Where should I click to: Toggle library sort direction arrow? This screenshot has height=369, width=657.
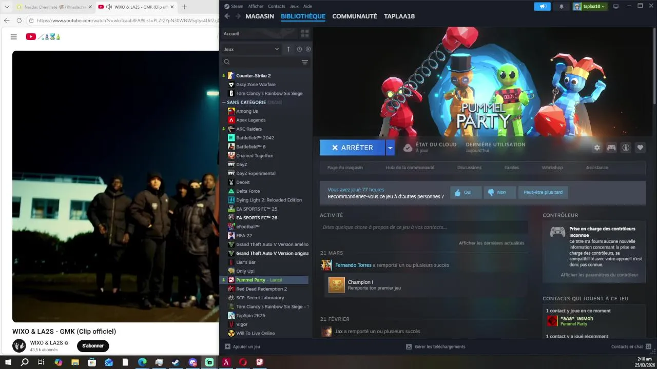click(288, 49)
